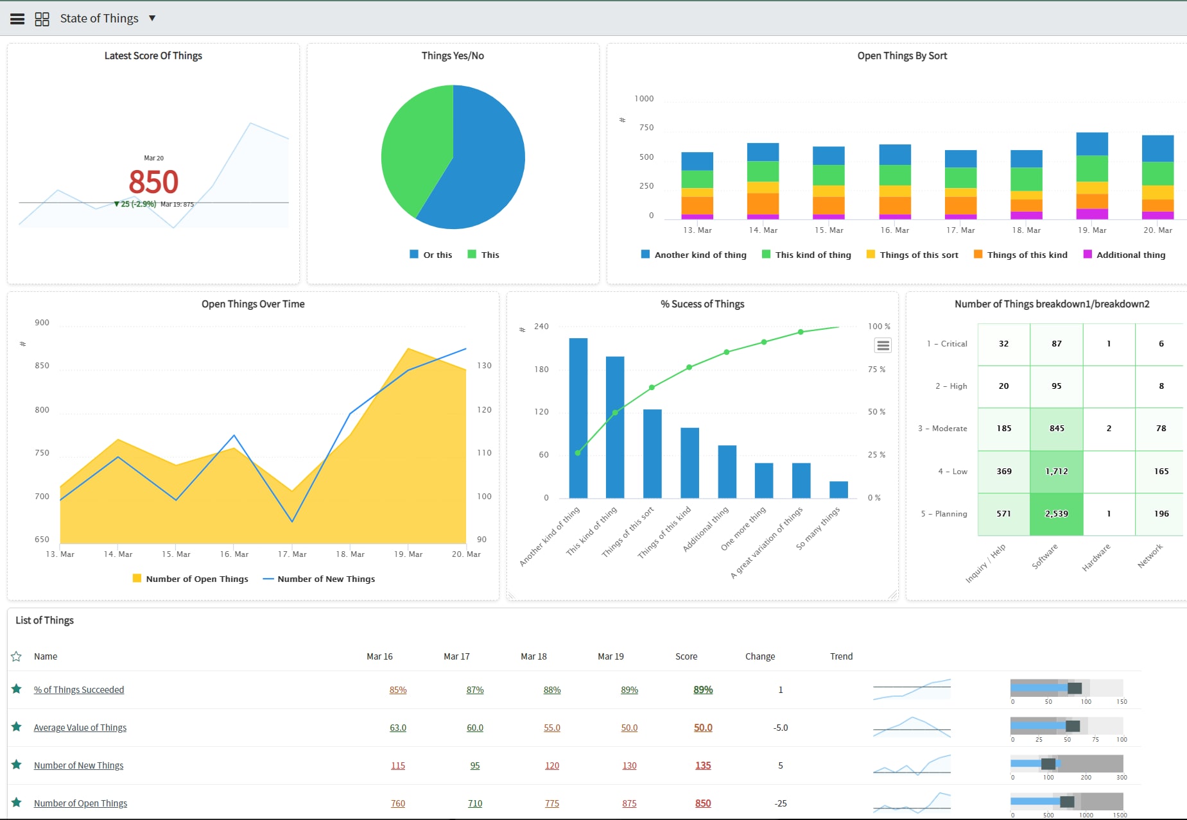Star the "Number of New Things" row

point(16,765)
